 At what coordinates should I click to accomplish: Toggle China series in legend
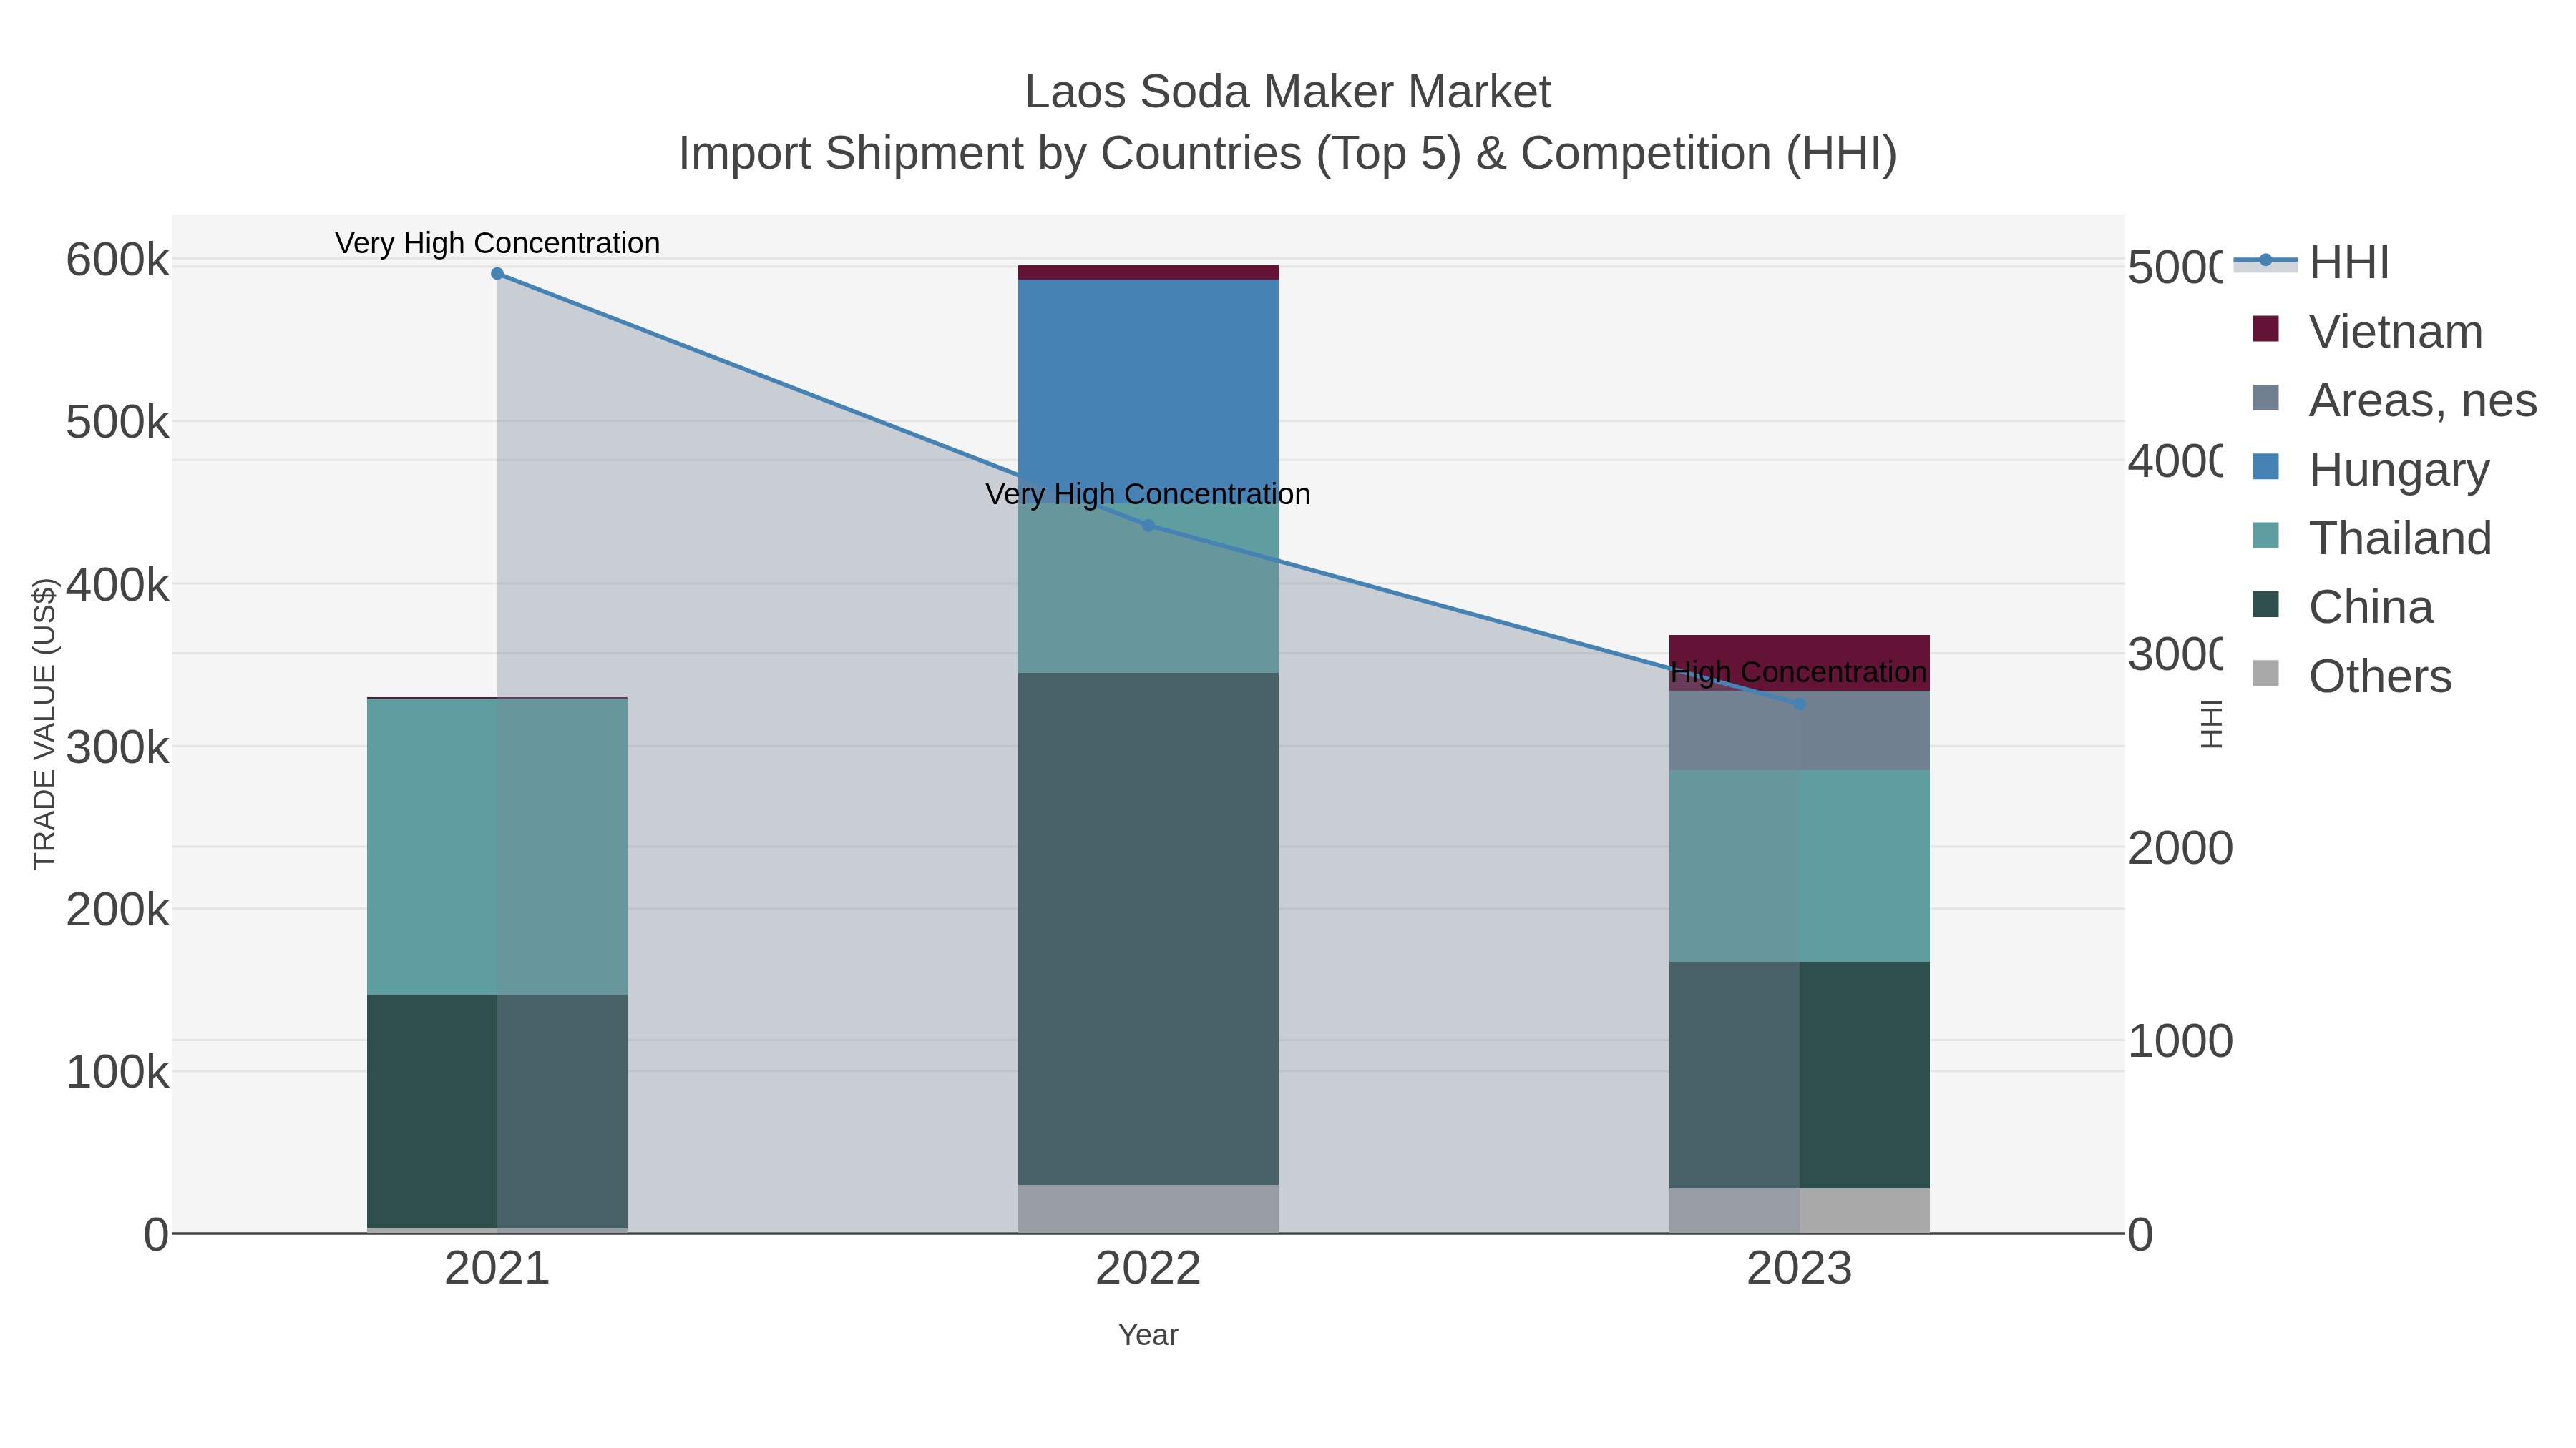(x=2343, y=606)
